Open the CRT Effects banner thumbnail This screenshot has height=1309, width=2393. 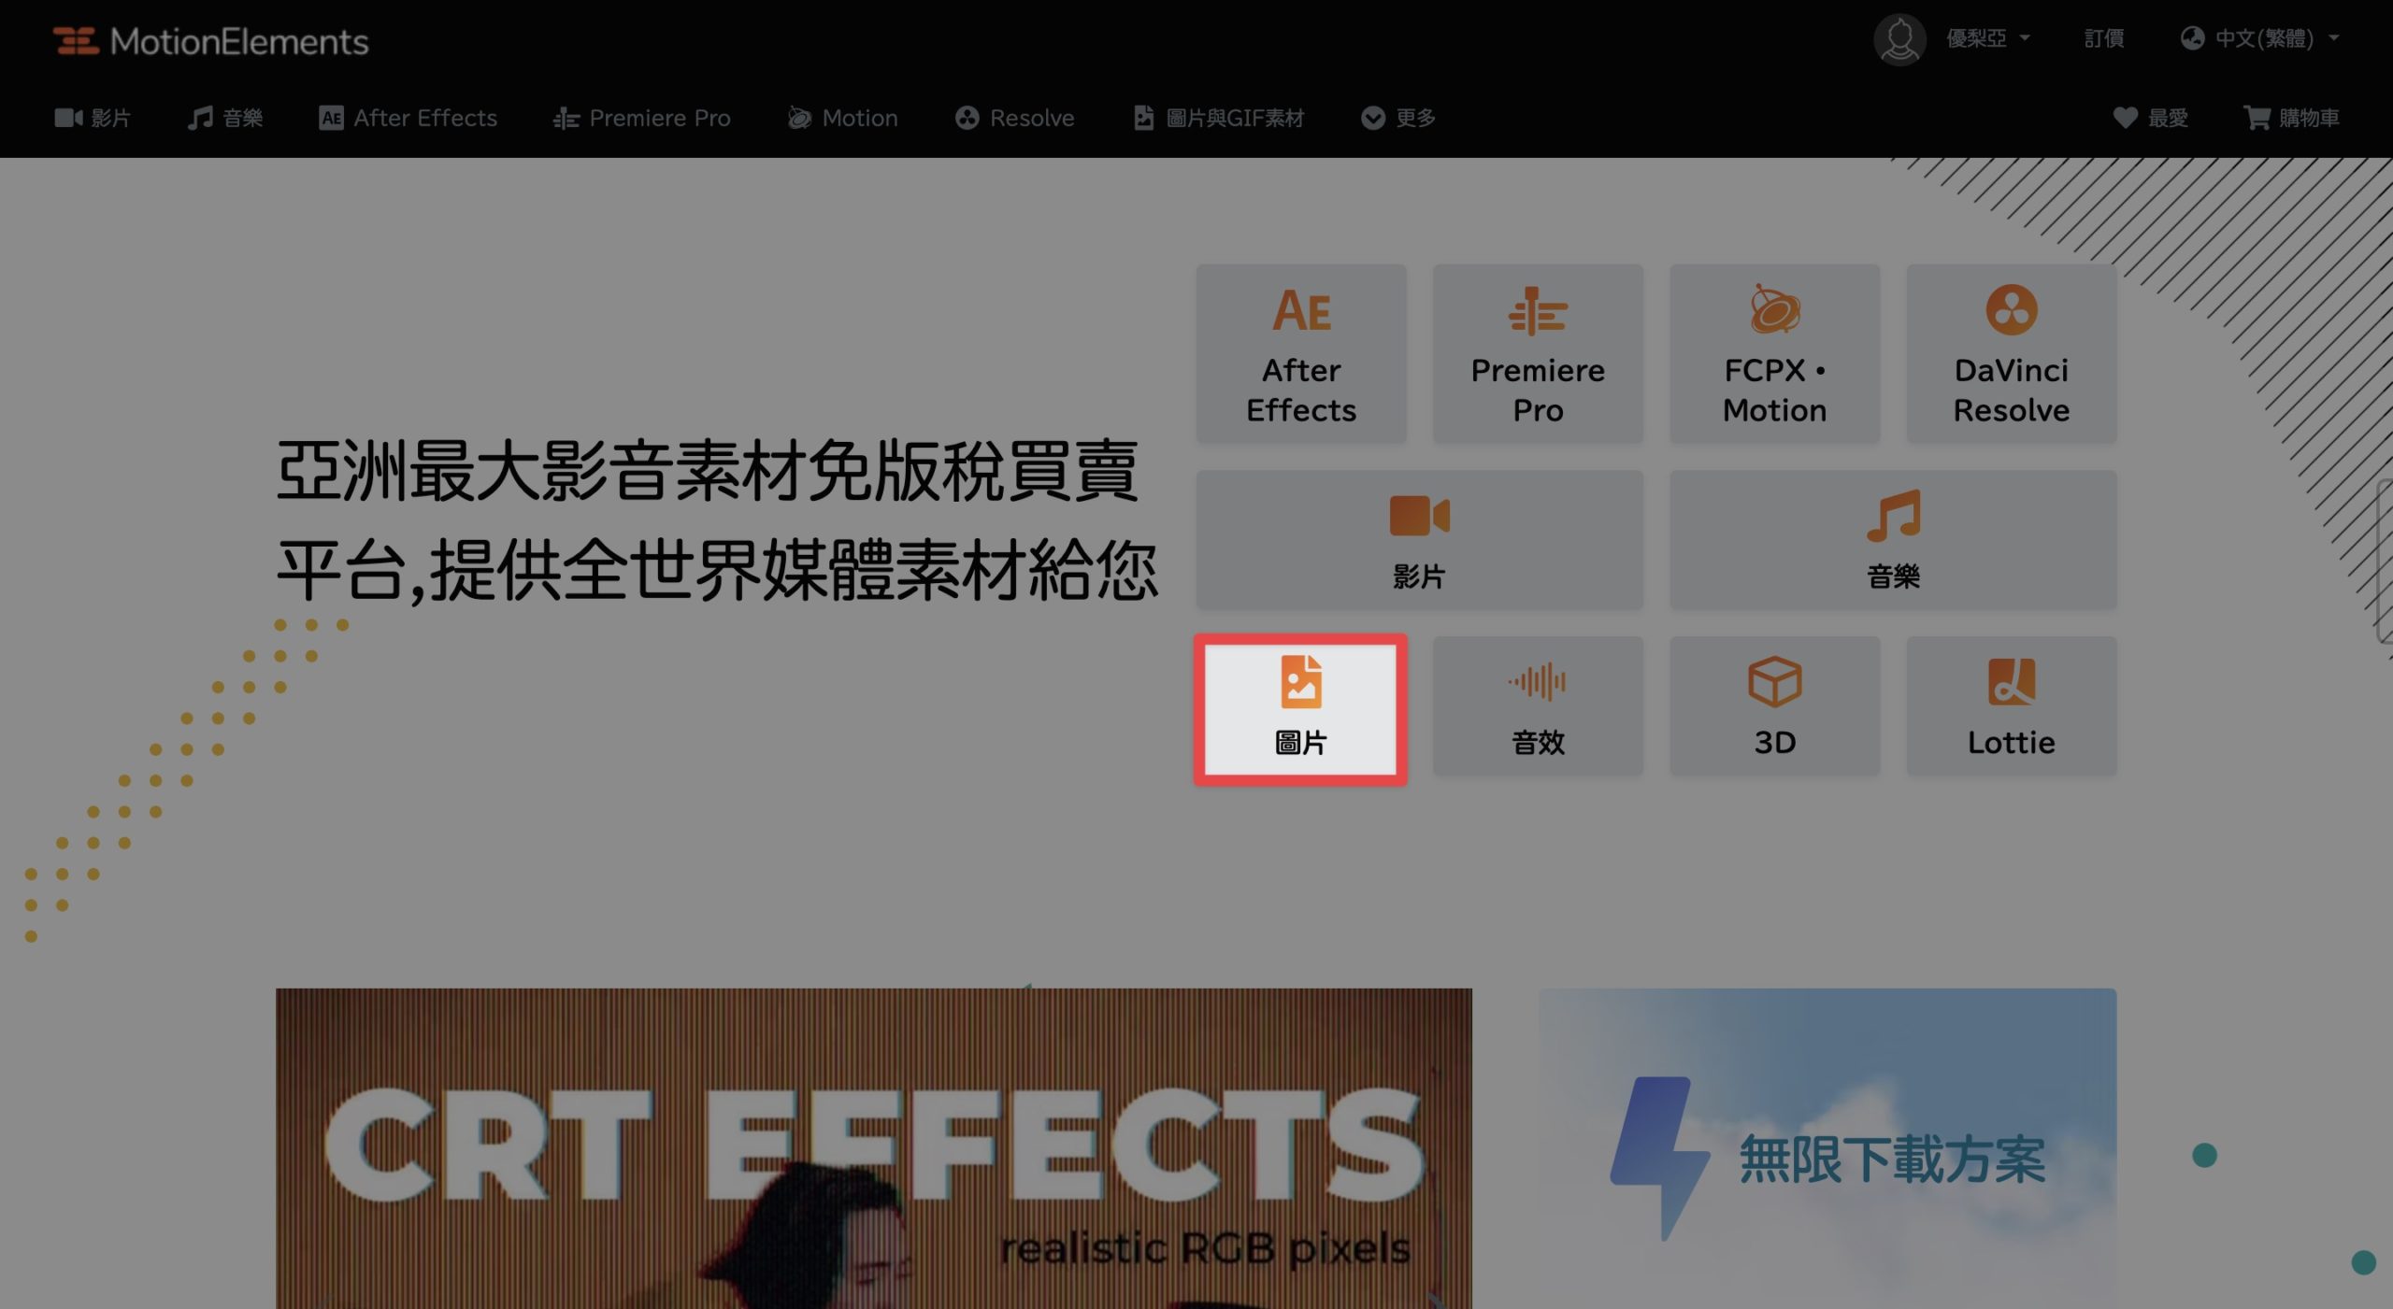point(873,1148)
